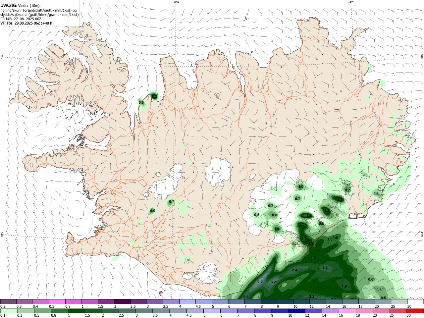Click the '1.5' precipitation value on the map
The image size is (424, 318).
coord(313,257)
